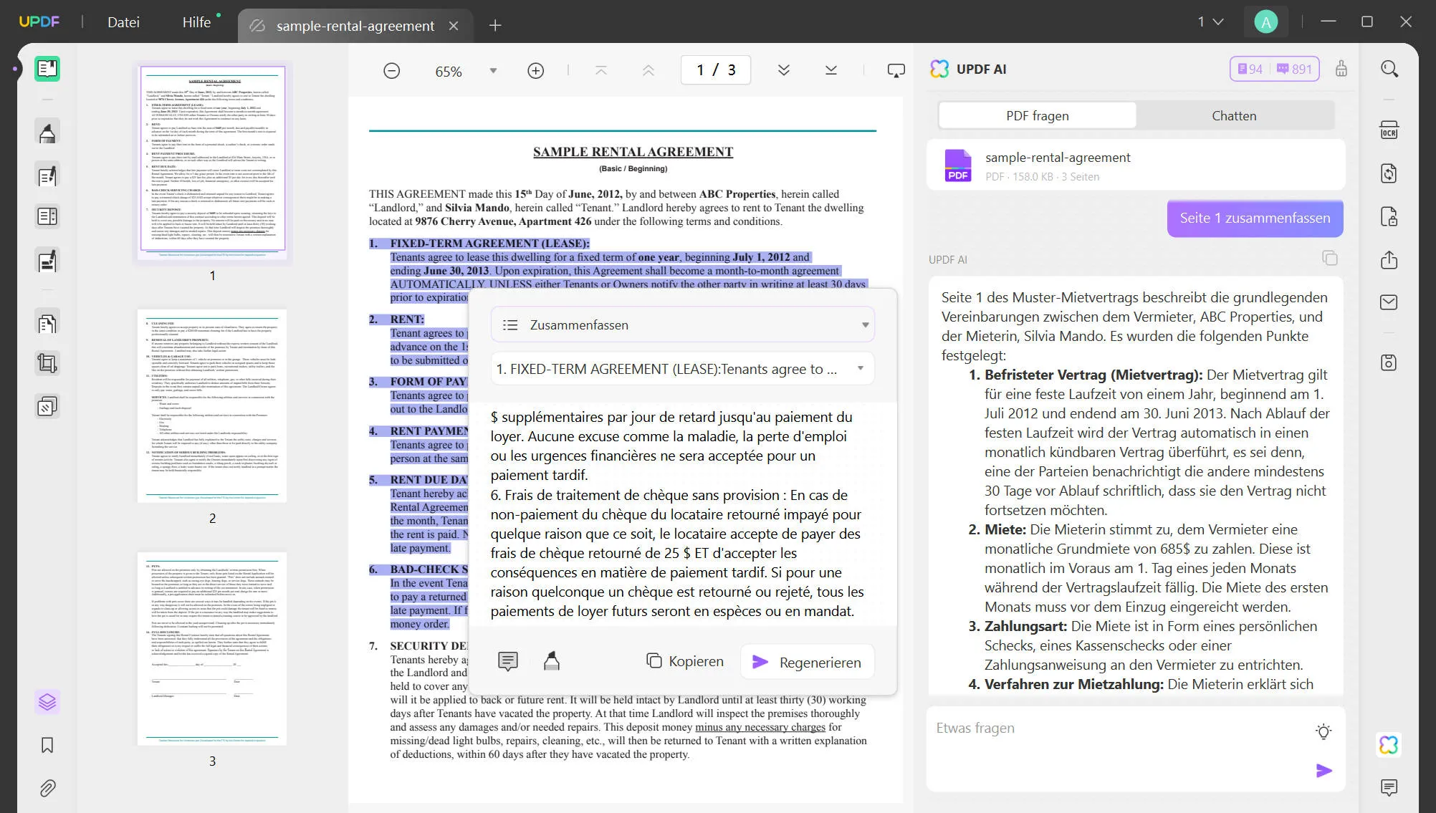The height and width of the screenshot is (813, 1436).
Task: Open the attachments paperclip icon
Action: (x=47, y=788)
